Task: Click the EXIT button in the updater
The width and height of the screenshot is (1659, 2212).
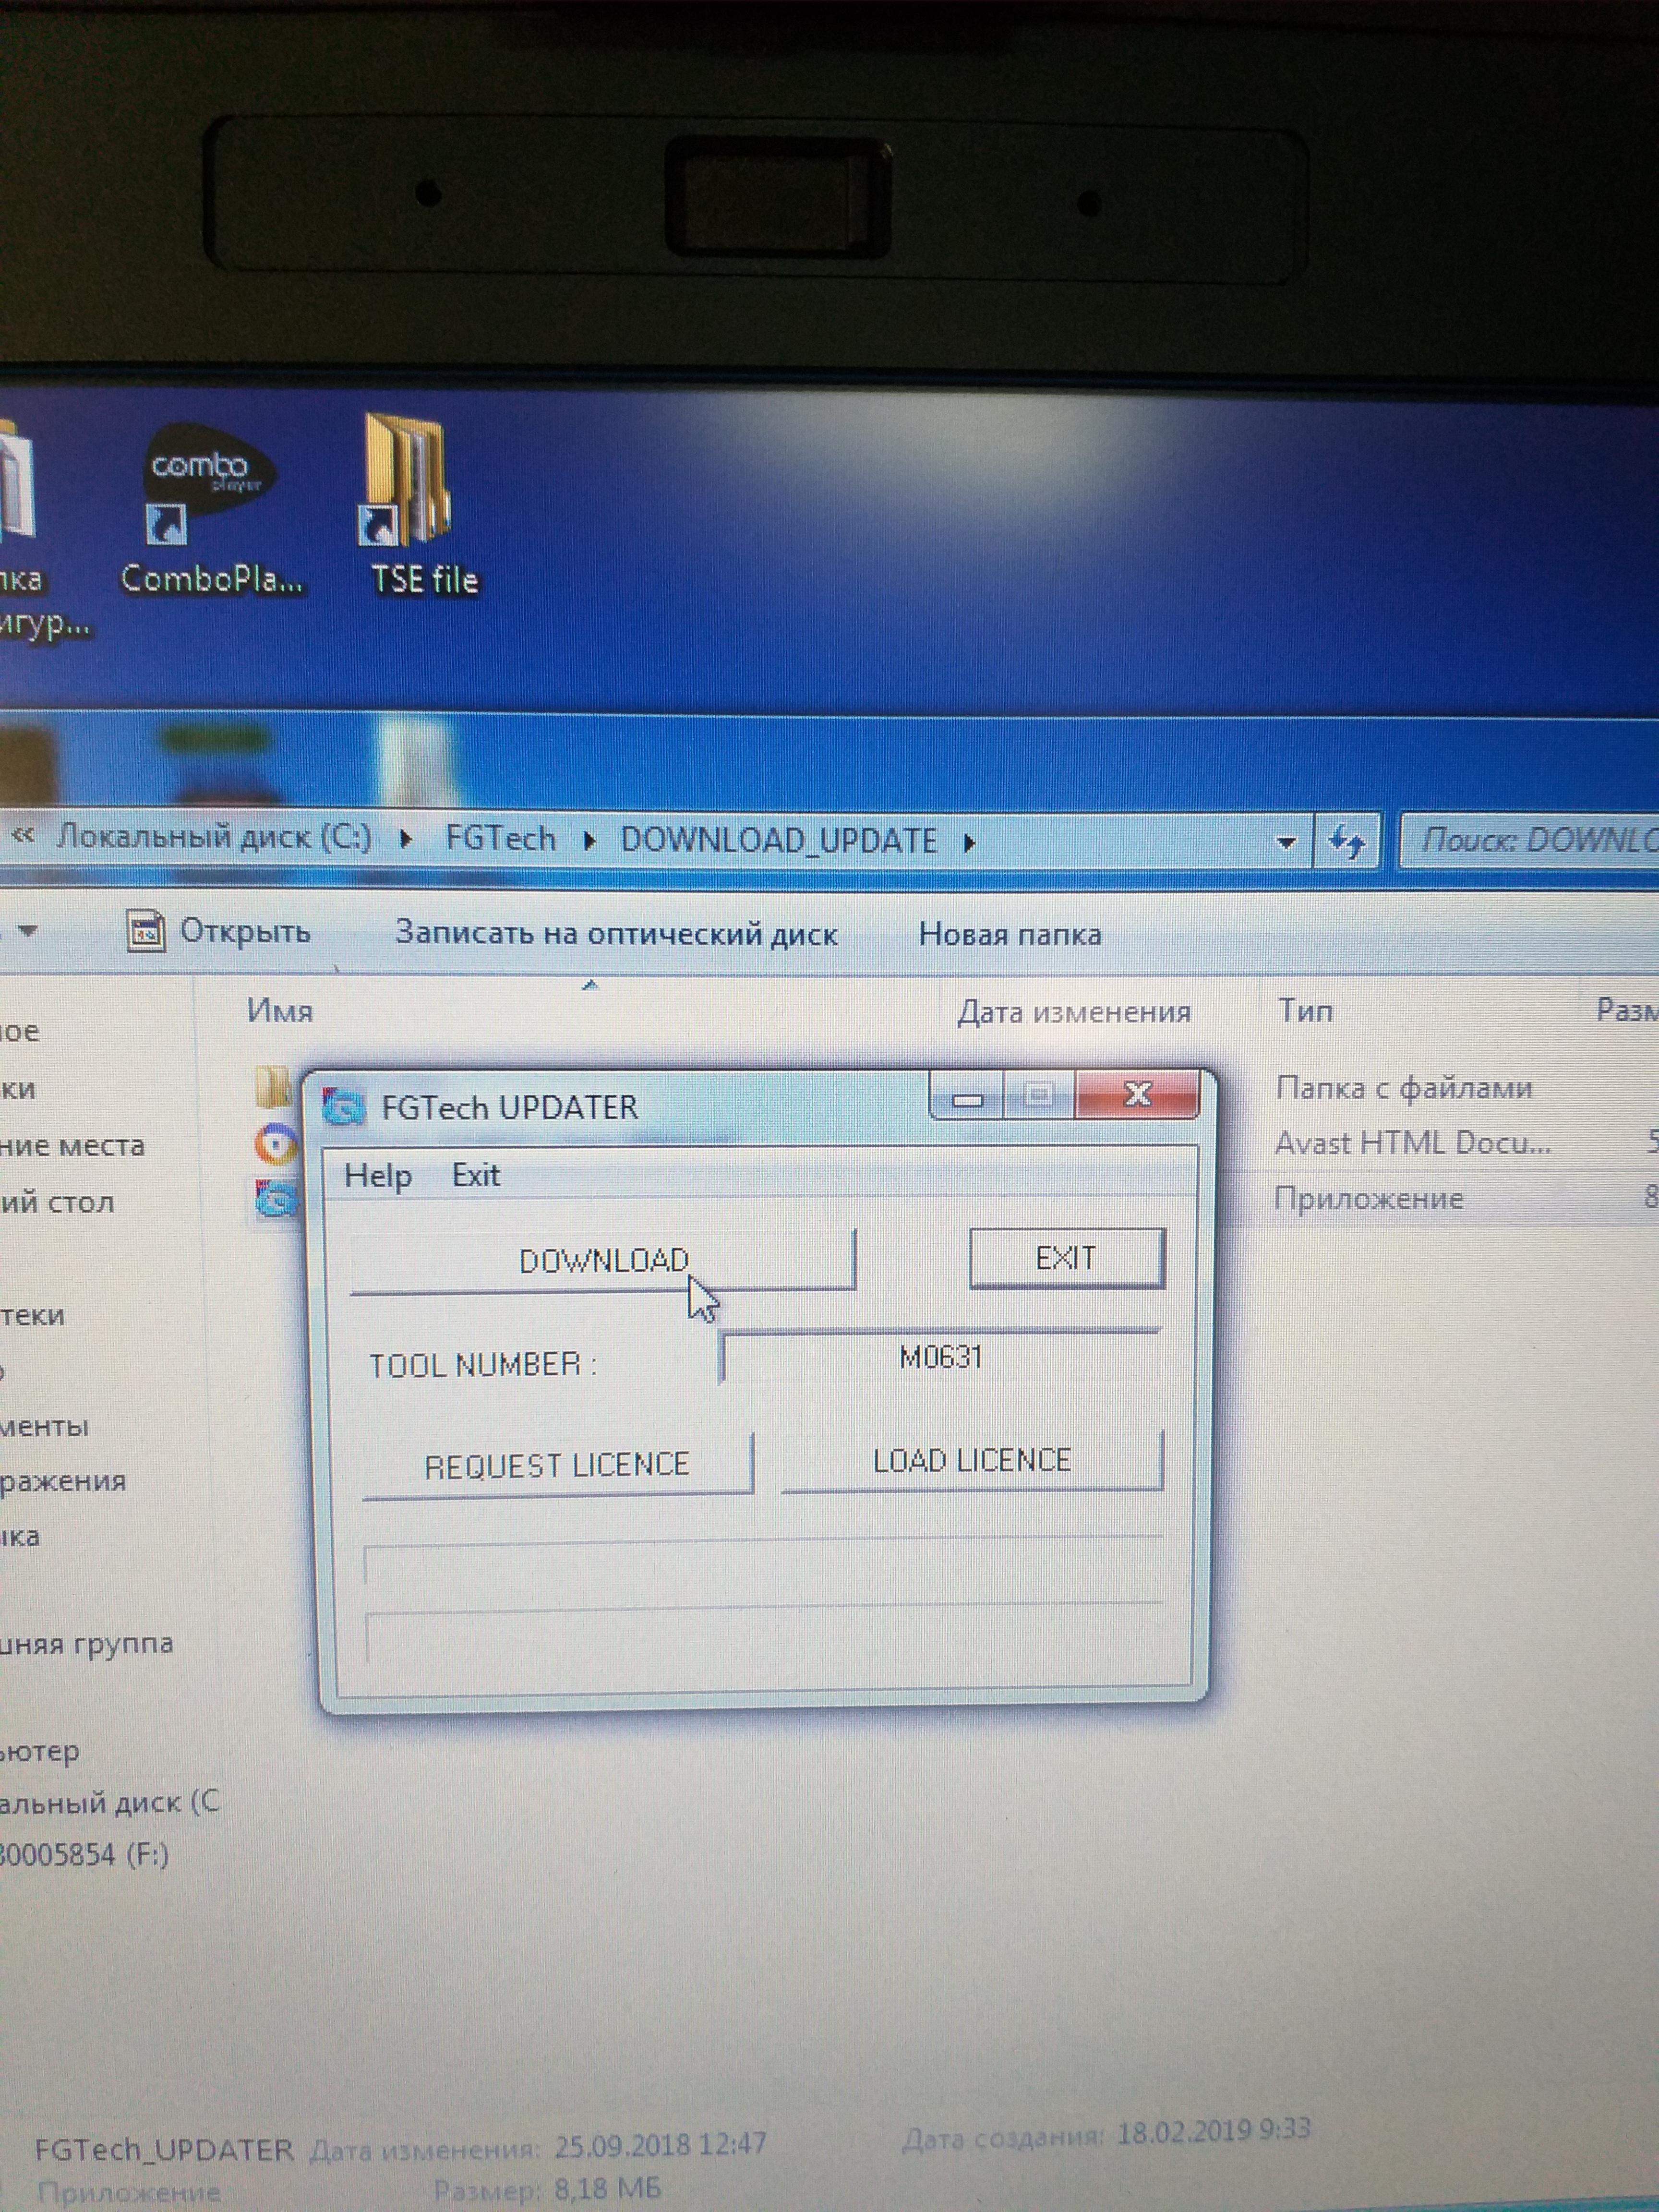Action: tap(1066, 1258)
